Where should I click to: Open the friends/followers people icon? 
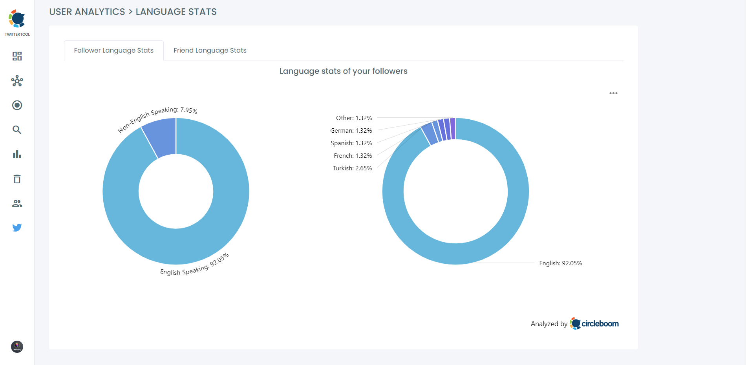coord(17,203)
